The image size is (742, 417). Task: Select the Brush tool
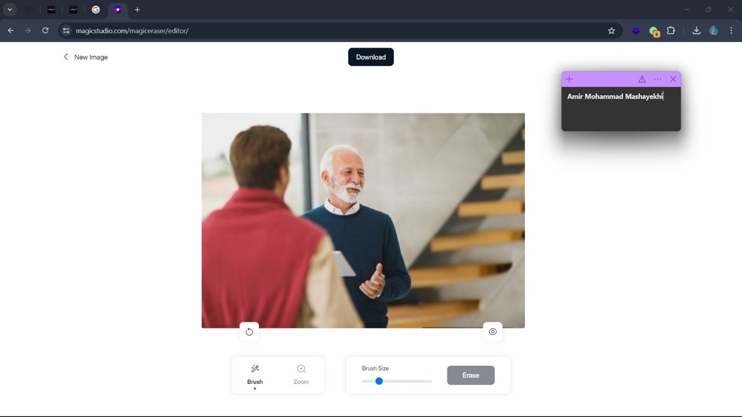(255, 374)
